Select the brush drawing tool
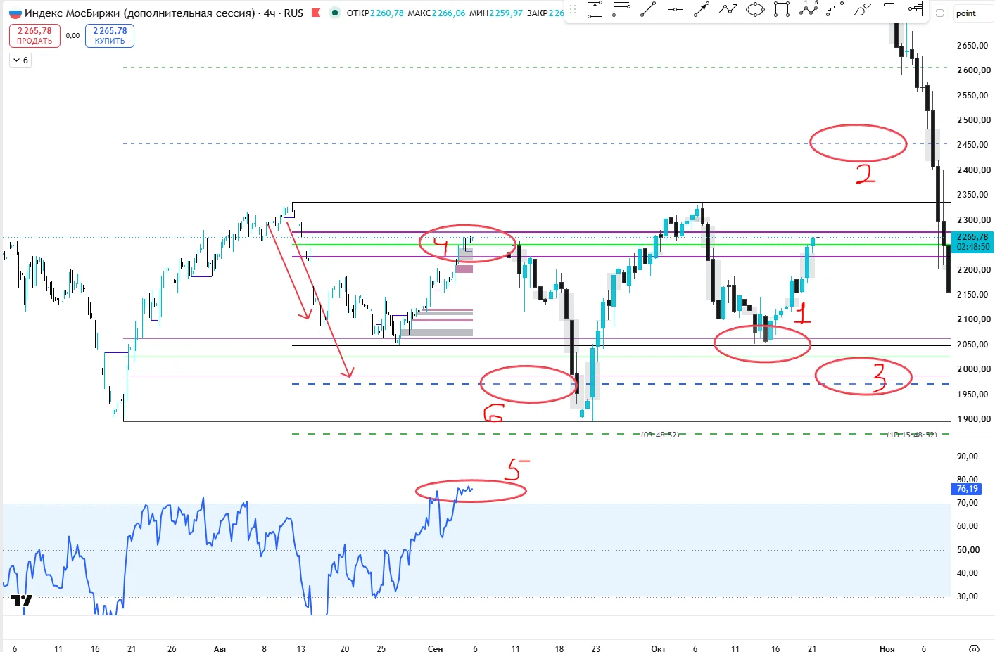This screenshot has height=652, width=995. [862, 10]
